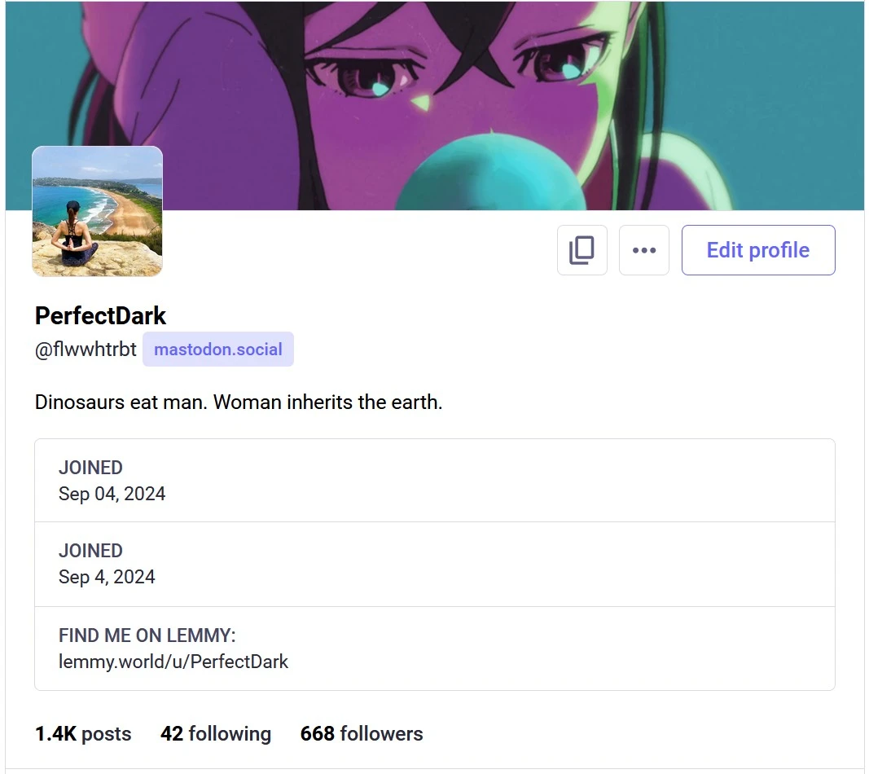Open the beach yoga avatar photo

[98, 211]
